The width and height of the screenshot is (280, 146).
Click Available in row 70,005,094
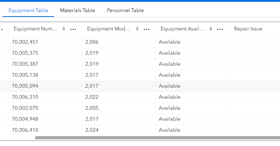tap(192, 86)
